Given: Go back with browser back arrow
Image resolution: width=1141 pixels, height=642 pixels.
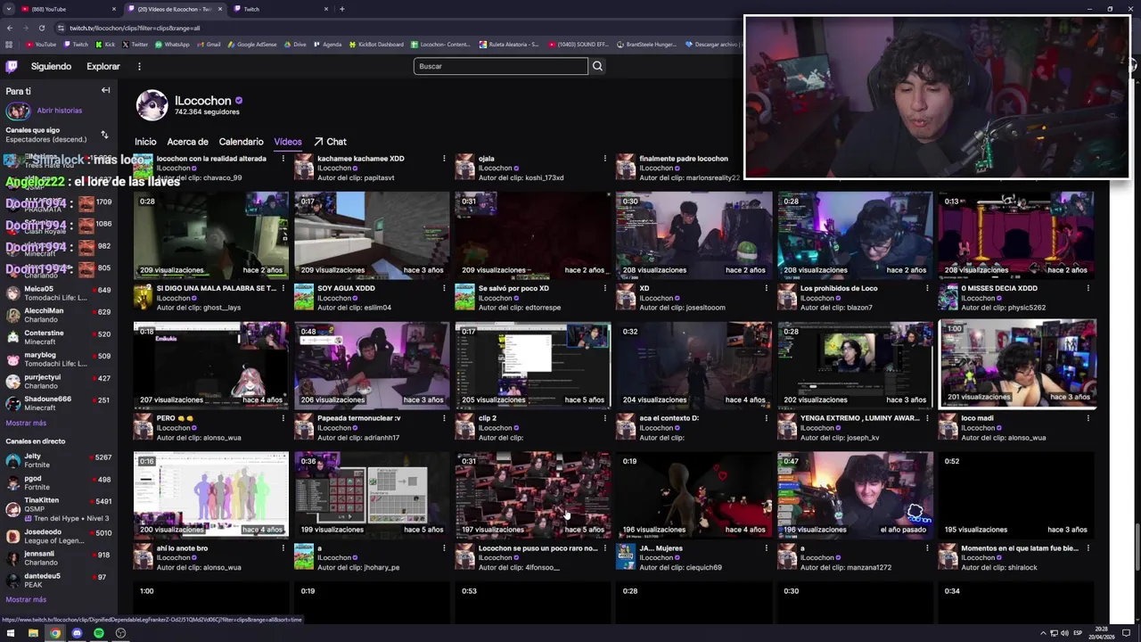Looking at the screenshot, I should (x=9, y=28).
